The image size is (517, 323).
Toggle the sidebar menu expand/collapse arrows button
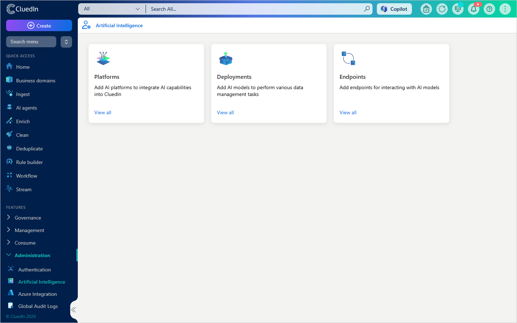[66, 42]
